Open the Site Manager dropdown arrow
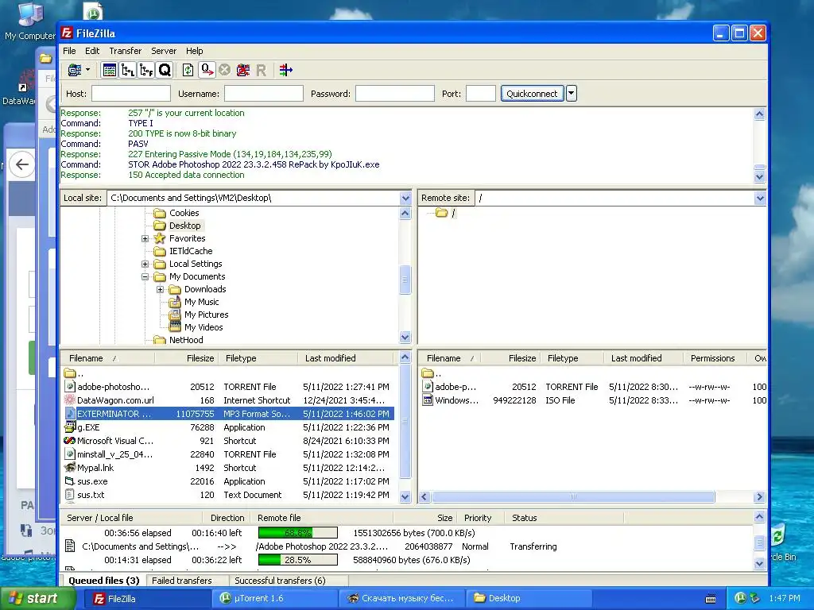This screenshot has height=610, width=814. [87, 70]
